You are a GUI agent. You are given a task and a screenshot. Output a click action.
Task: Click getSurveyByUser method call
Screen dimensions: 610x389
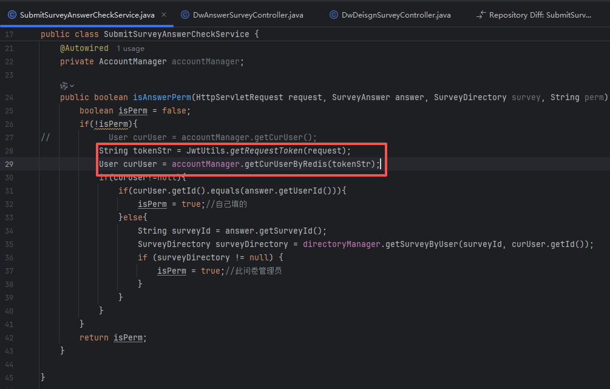[422, 244]
